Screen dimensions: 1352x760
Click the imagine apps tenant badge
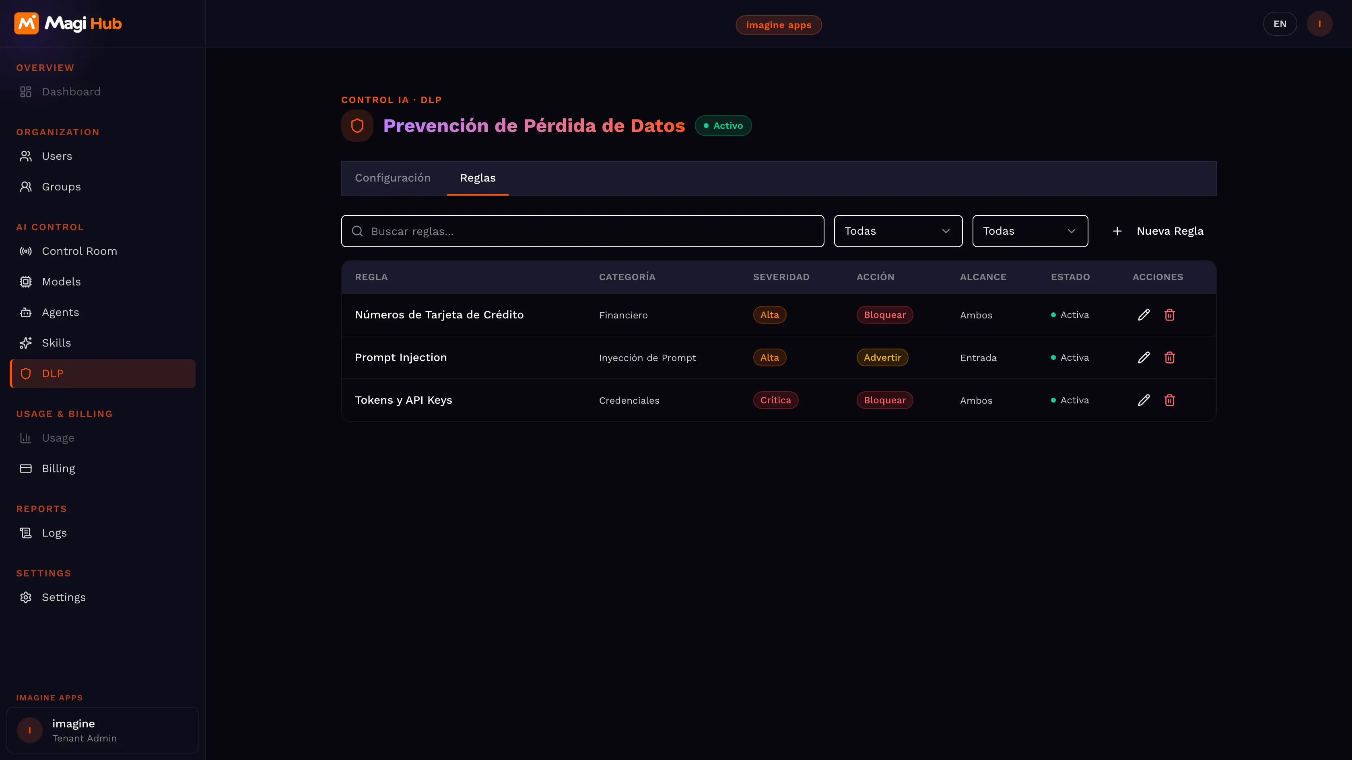[x=778, y=25]
